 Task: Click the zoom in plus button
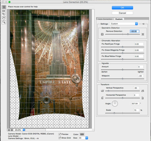pyautogui.click(x=12, y=130)
